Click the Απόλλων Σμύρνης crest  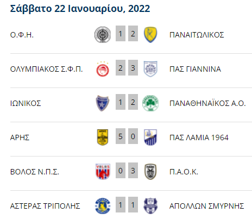coord(150,206)
